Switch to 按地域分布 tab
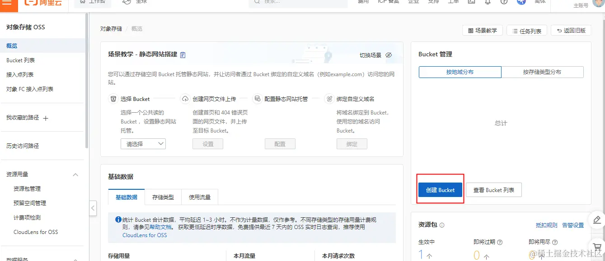Viewport: 605px width, 261px height. tap(460, 72)
